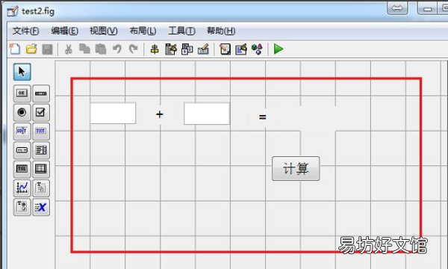Open the 文件(F) menu

click(x=25, y=31)
